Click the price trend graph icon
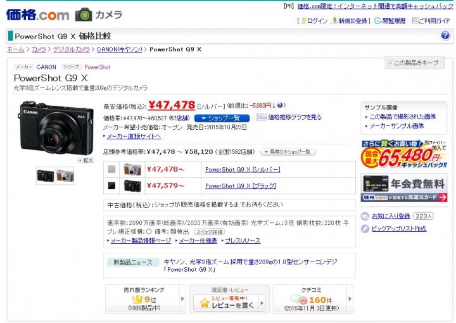Screen dimensions: 456x323 point(262,117)
